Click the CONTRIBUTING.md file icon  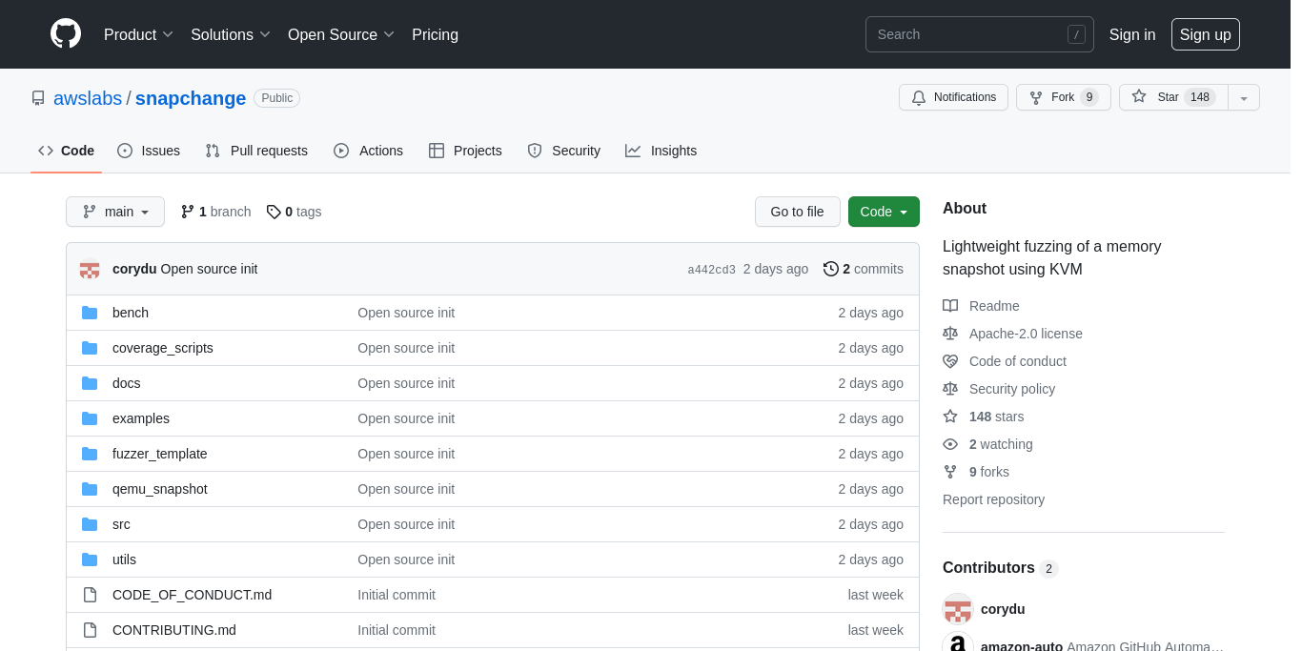[x=90, y=630]
